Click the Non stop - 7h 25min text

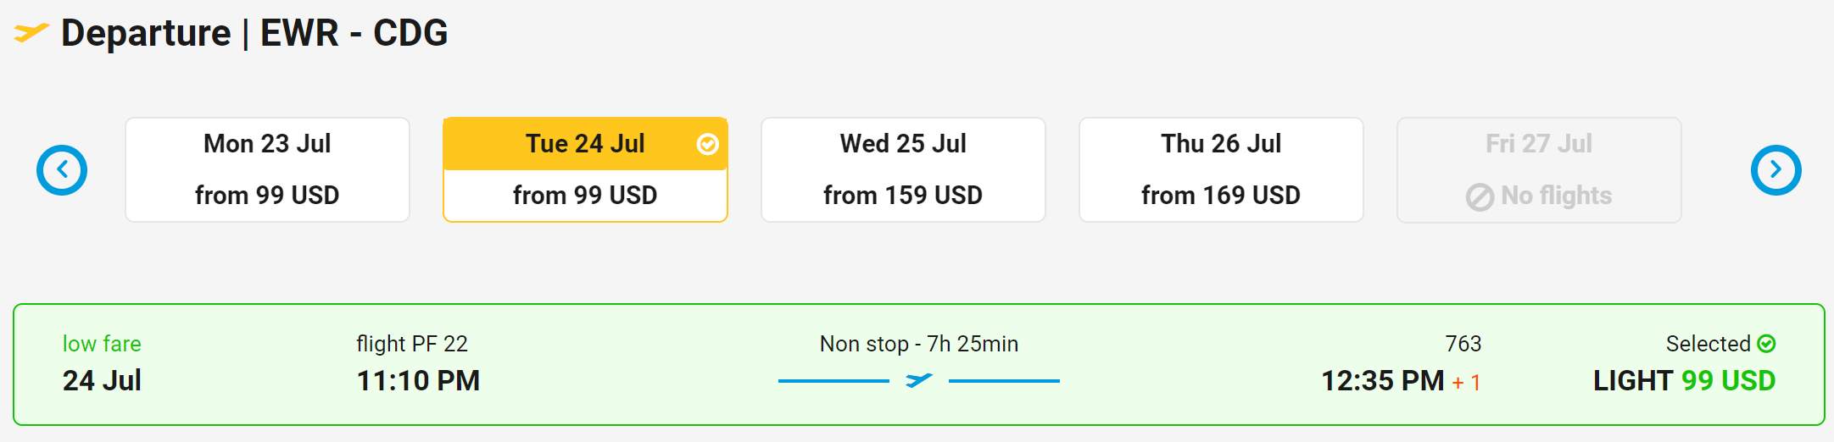[919, 344]
